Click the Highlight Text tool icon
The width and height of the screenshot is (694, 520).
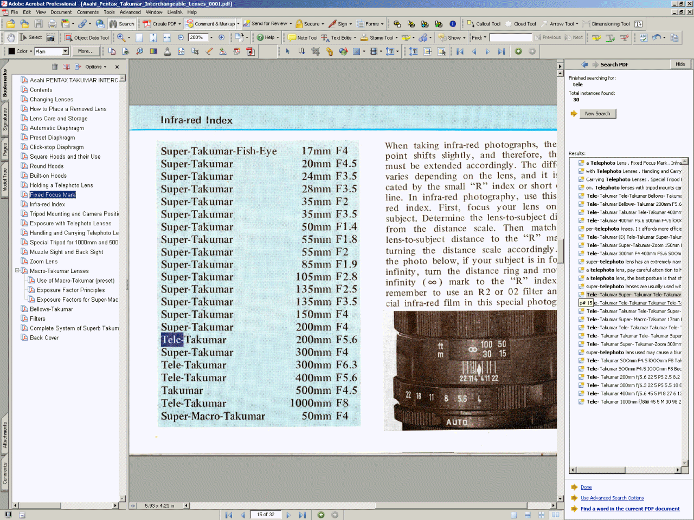[596, 37]
